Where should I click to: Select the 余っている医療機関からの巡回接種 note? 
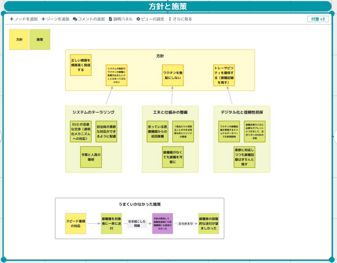tap(157, 131)
